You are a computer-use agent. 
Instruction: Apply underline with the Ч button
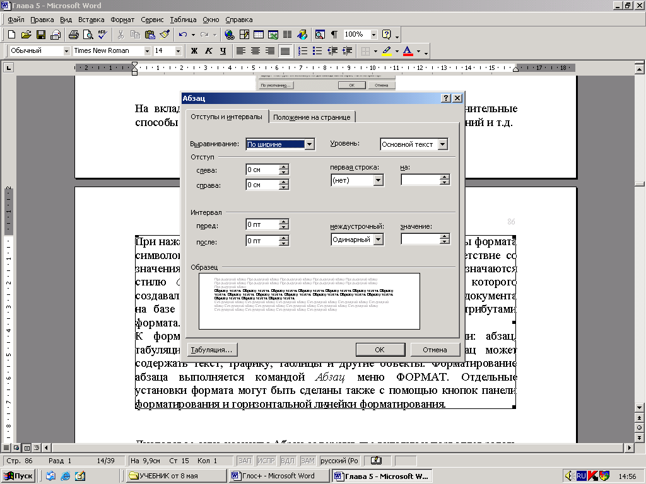tap(223, 50)
